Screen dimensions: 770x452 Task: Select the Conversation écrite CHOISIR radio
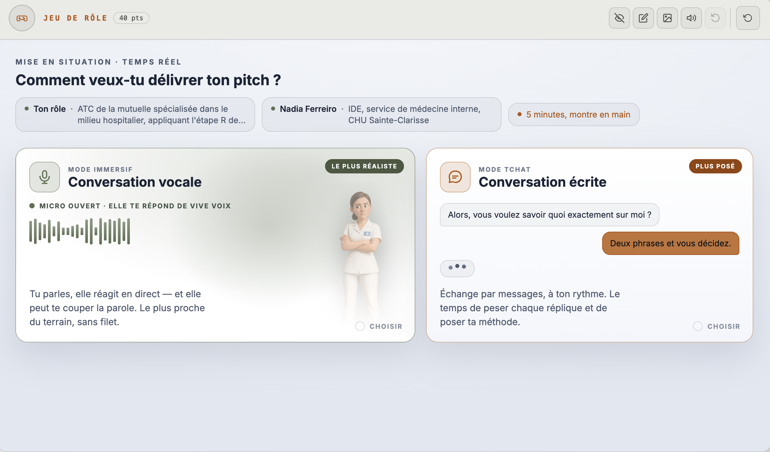tap(698, 326)
